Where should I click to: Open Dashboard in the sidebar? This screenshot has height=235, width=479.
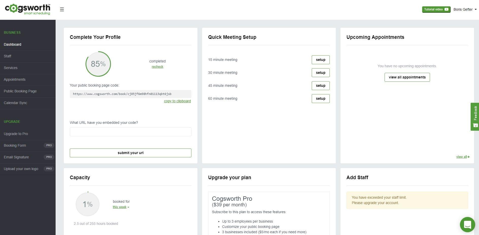click(x=28, y=44)
